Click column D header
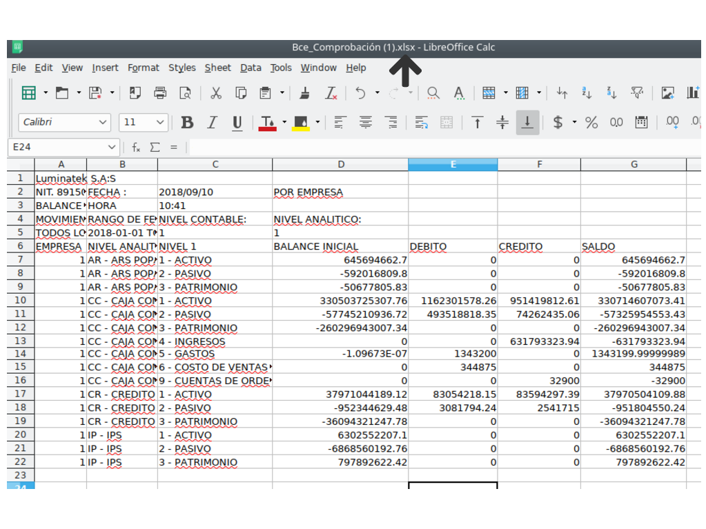The width and height of the screenshot is (706, 529). (340, 164)
